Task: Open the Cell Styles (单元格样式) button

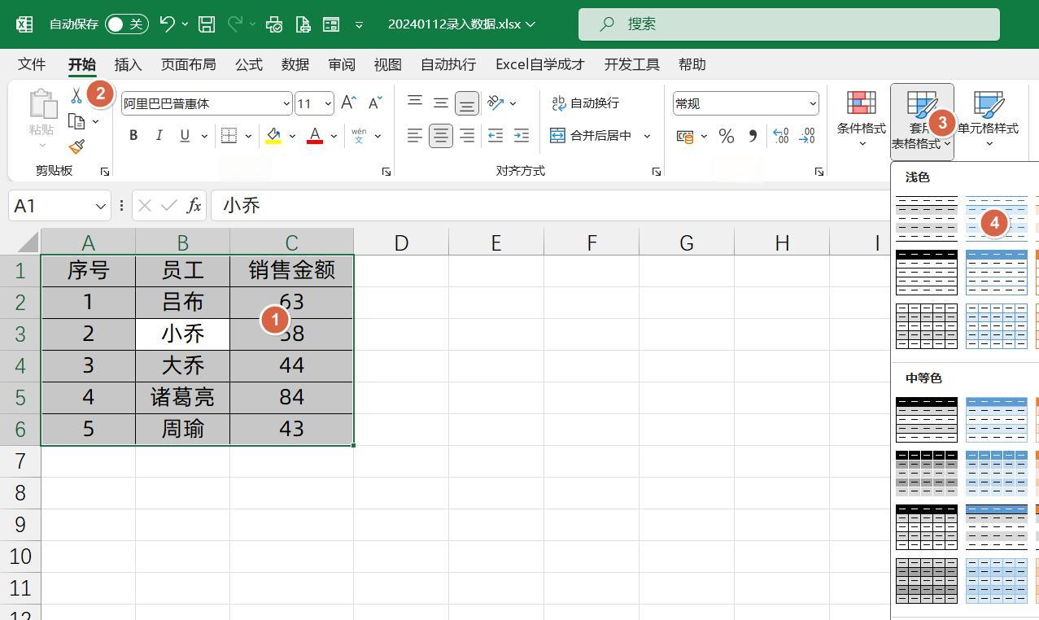Action: pyautogui.click(x=988, y=118)
